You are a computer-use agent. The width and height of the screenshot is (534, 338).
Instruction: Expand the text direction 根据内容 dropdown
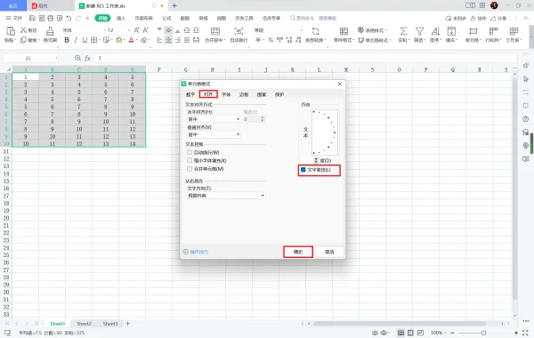(226, 196)
